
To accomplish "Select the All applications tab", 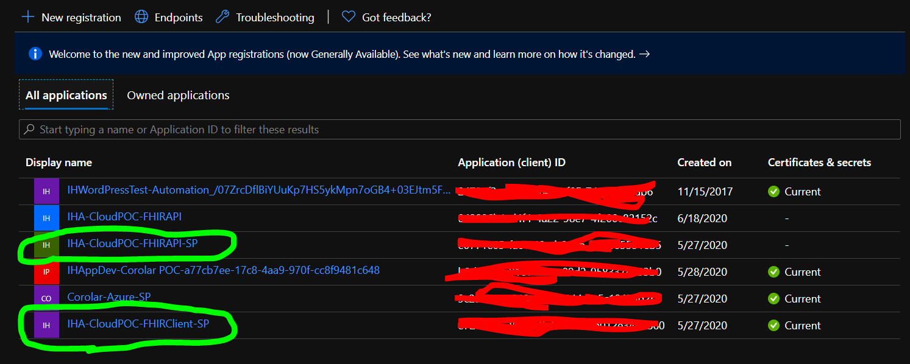I will click(x=66, y=95).
